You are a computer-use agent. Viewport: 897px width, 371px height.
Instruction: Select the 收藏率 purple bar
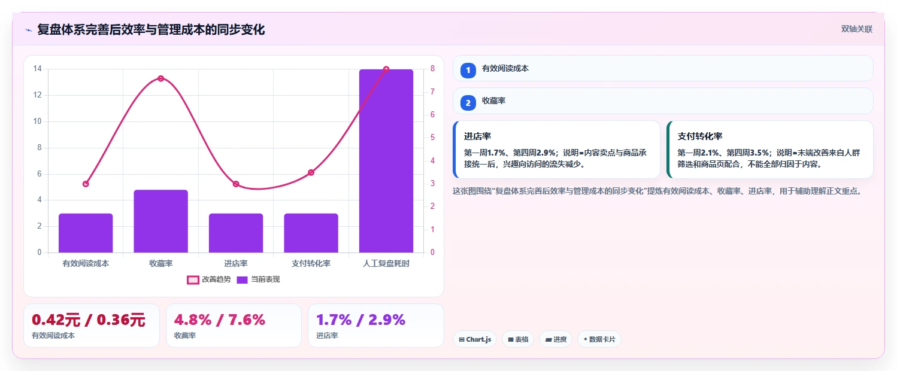[x=160, y=221]
